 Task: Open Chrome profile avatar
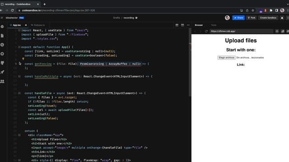(282, 10)
